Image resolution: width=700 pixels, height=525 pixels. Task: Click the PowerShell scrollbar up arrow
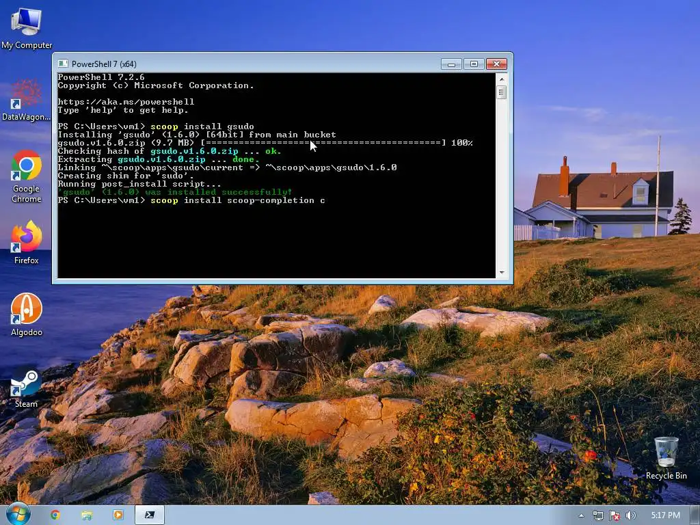501,79
